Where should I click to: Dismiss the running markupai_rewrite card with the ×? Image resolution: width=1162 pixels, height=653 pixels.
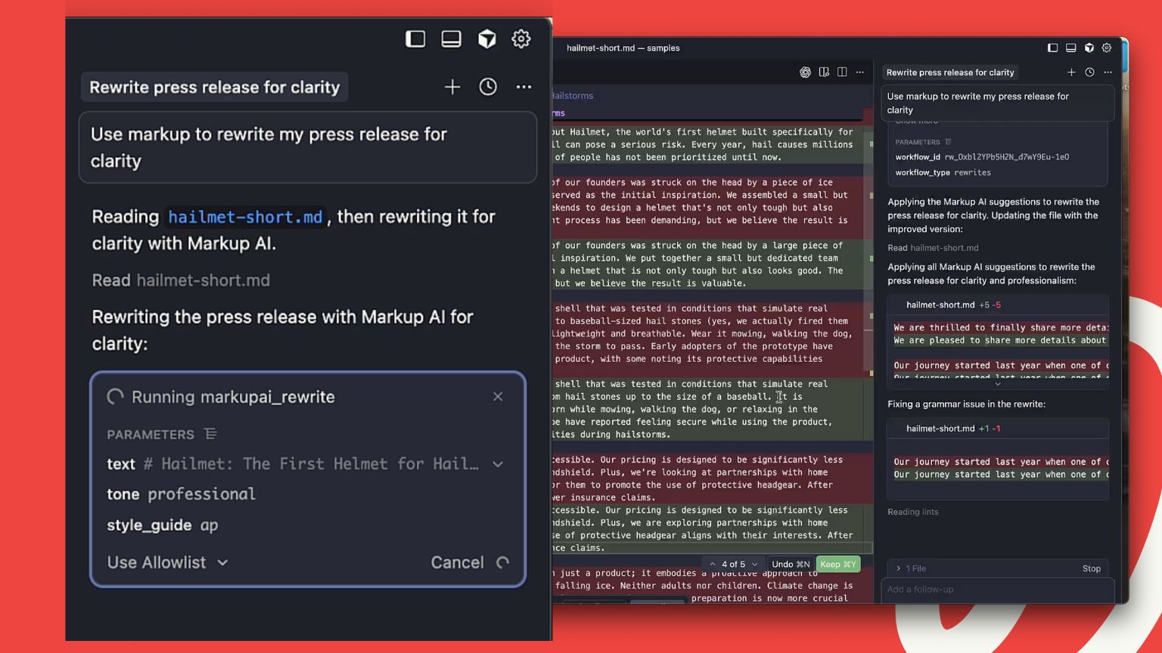click(498, 396)
